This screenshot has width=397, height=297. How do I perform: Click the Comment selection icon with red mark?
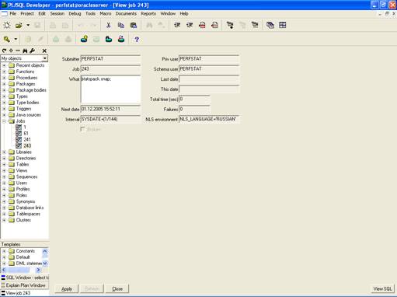coord(202,25)
